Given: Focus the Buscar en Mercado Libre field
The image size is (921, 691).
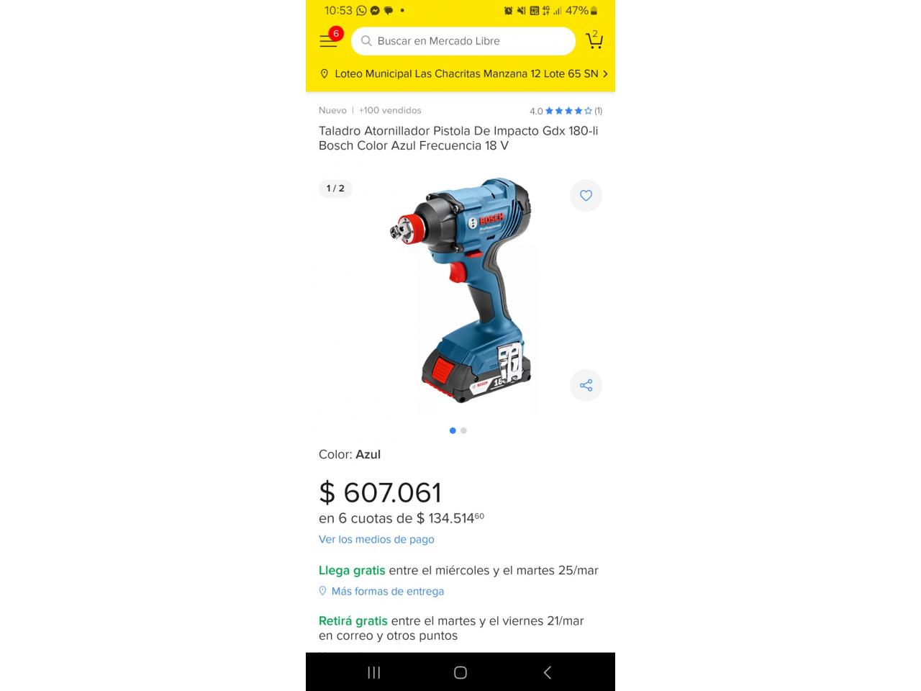Looking at the screenshot, I should pyautogui.click(x=463, y=41).
